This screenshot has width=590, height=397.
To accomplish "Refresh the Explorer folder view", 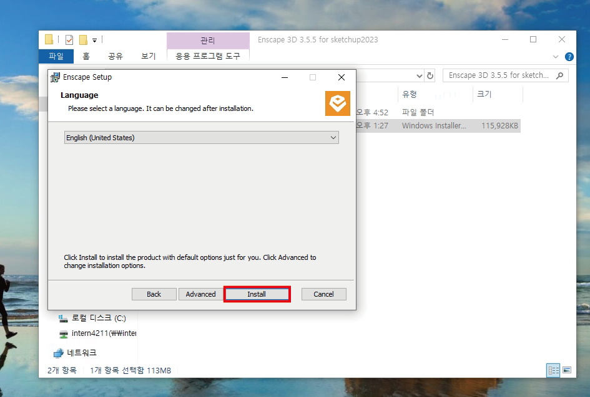I will pos(430,76).
